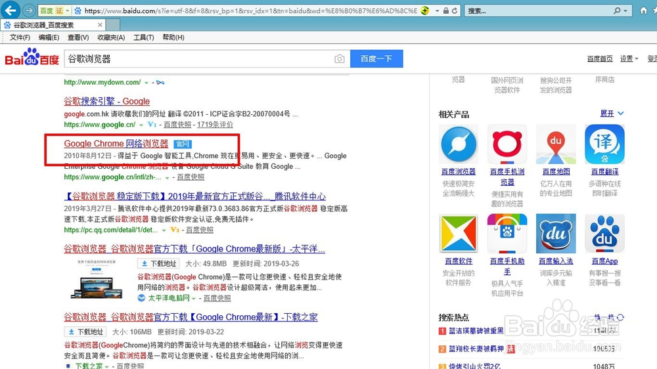
Task: Go to 百度首页 link
Action: pyautogui.click(x=600, y=58)
